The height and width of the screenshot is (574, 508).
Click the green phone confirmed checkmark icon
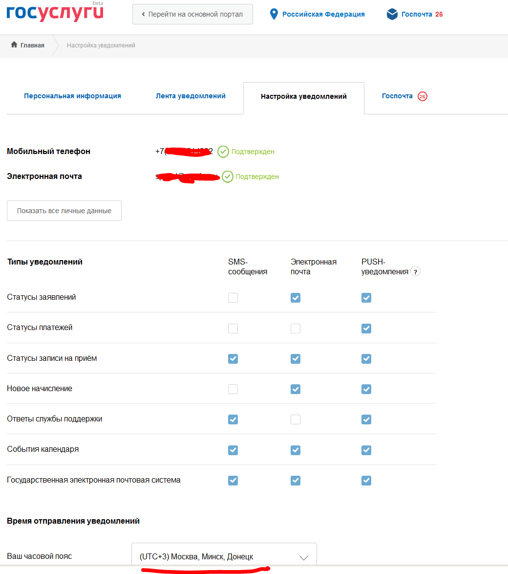pyautogui.click(x=223, y=152)
